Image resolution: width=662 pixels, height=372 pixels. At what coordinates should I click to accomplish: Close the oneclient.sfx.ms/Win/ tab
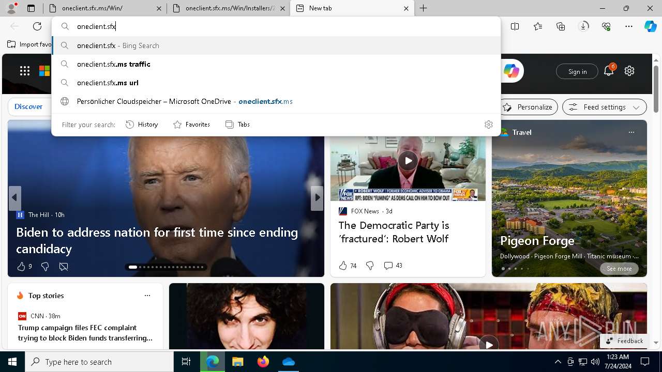click(159, 8)
